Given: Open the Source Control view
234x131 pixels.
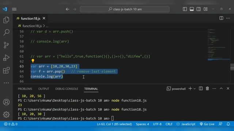Looking at the screenshot, I should coord(6,45).
